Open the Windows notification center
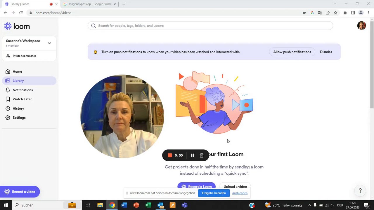Image resolution: width=374 pixels, height=210 pixels. click(366, 205)
